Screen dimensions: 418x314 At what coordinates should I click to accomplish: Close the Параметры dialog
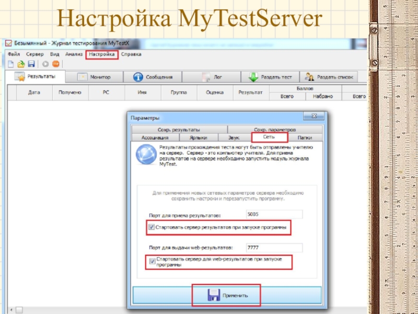click(314, 116)
